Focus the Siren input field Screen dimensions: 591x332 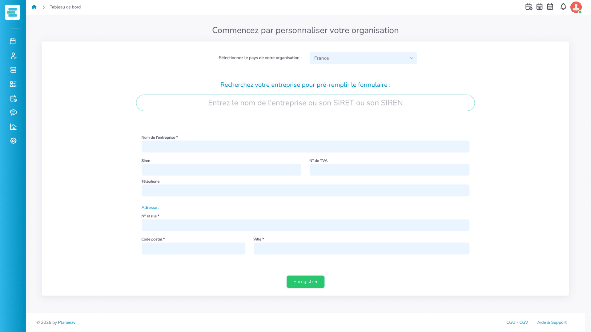point(221,170)
